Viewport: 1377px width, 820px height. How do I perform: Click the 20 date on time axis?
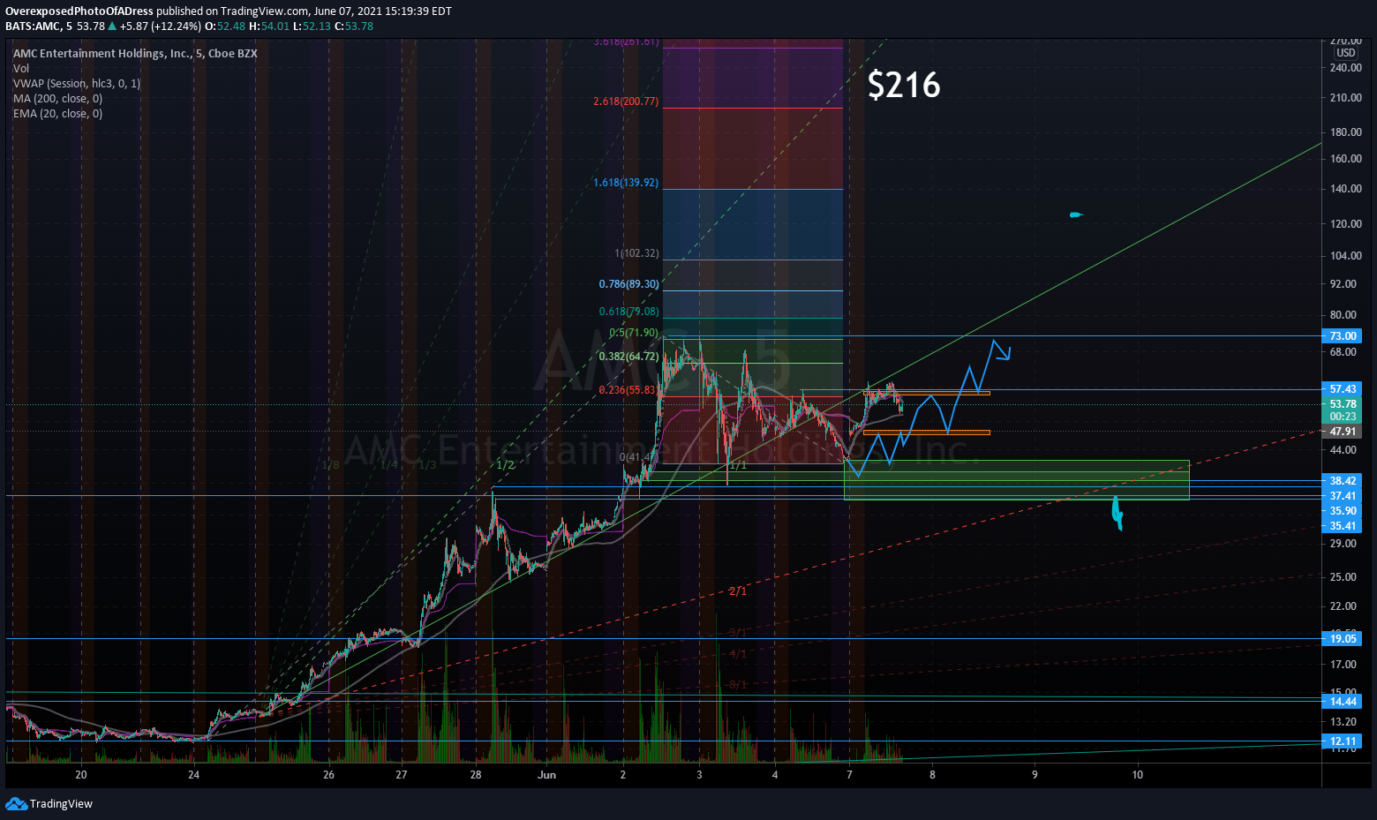[x=81, y=775]
